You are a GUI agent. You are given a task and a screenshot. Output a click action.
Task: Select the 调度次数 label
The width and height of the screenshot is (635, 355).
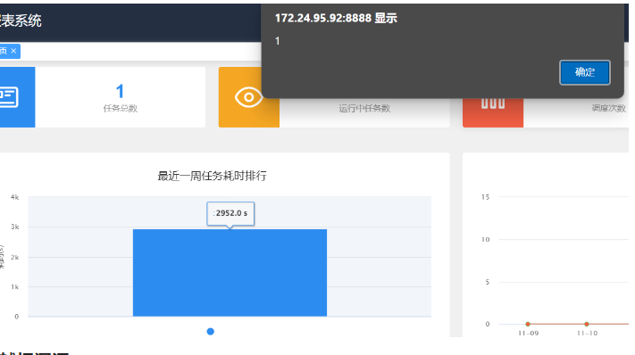pyautogui.click(x=609, y=108)
